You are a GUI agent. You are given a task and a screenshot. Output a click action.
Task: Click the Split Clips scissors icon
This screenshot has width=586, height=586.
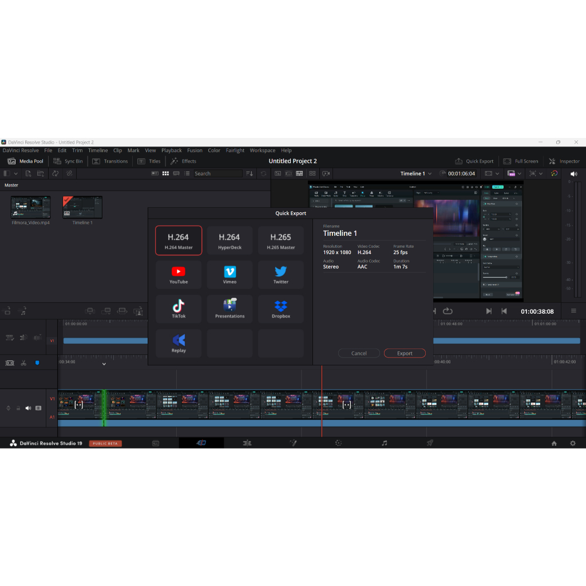tap(23, 363)
